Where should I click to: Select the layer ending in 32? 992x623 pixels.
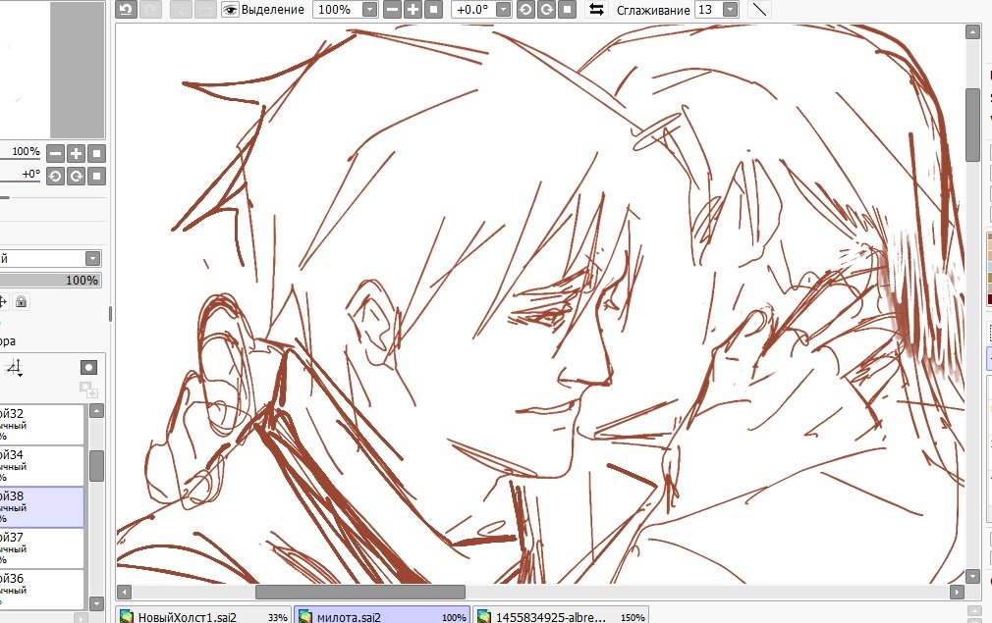42,424
